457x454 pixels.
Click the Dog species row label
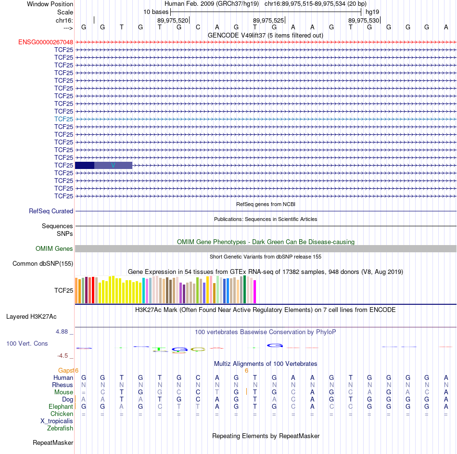pos(67,400)
